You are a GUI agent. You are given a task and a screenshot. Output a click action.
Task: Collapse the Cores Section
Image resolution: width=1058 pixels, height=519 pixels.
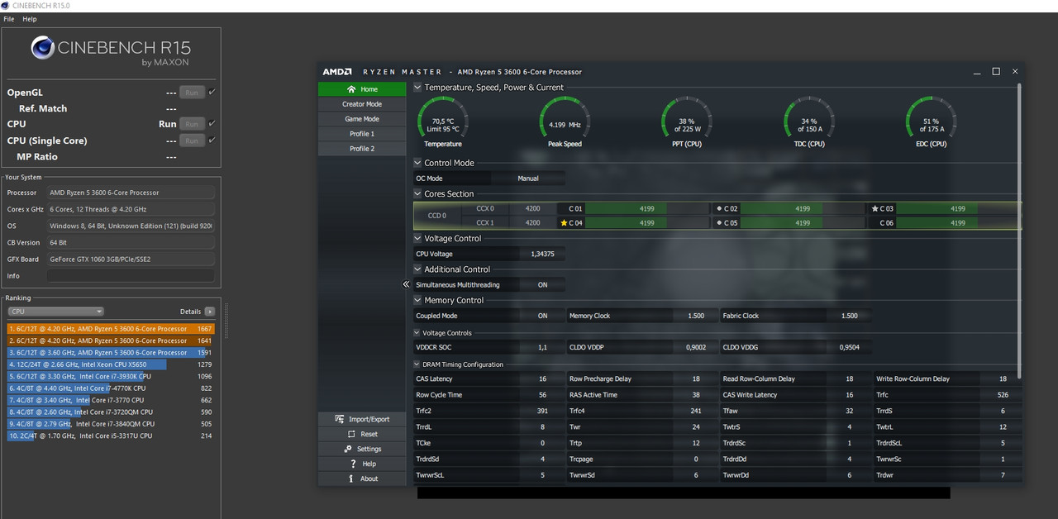[x=417, y=194]
